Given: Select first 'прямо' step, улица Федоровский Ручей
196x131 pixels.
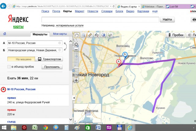Looking at the screenshot, I should 34,100.
